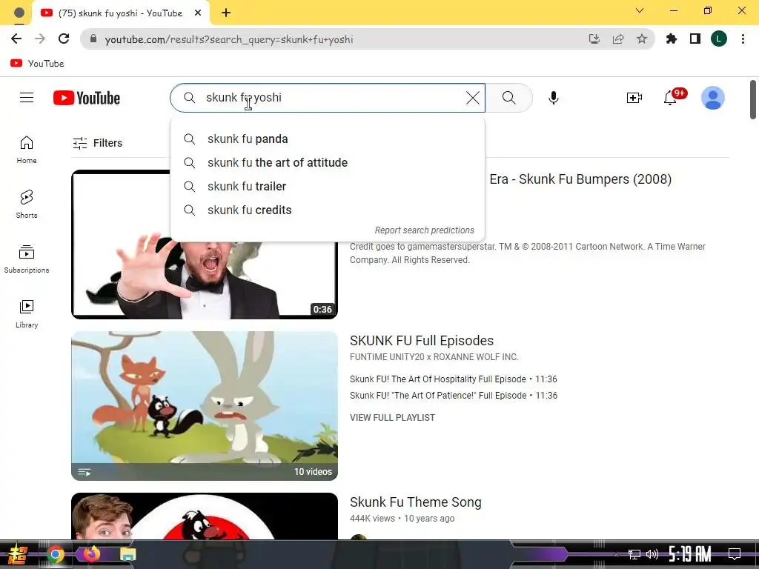
Task: Click the address bar URL
Action: click(x=229, y=39)
